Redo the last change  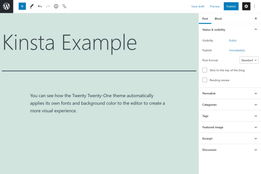pyautogui.click(x=48, y=6)
